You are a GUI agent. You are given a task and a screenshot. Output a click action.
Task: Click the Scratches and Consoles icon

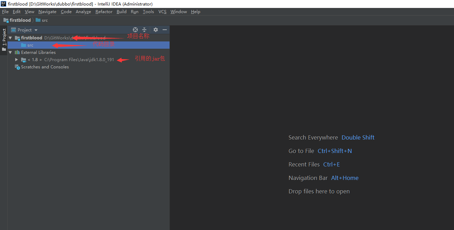pos(17,67)
